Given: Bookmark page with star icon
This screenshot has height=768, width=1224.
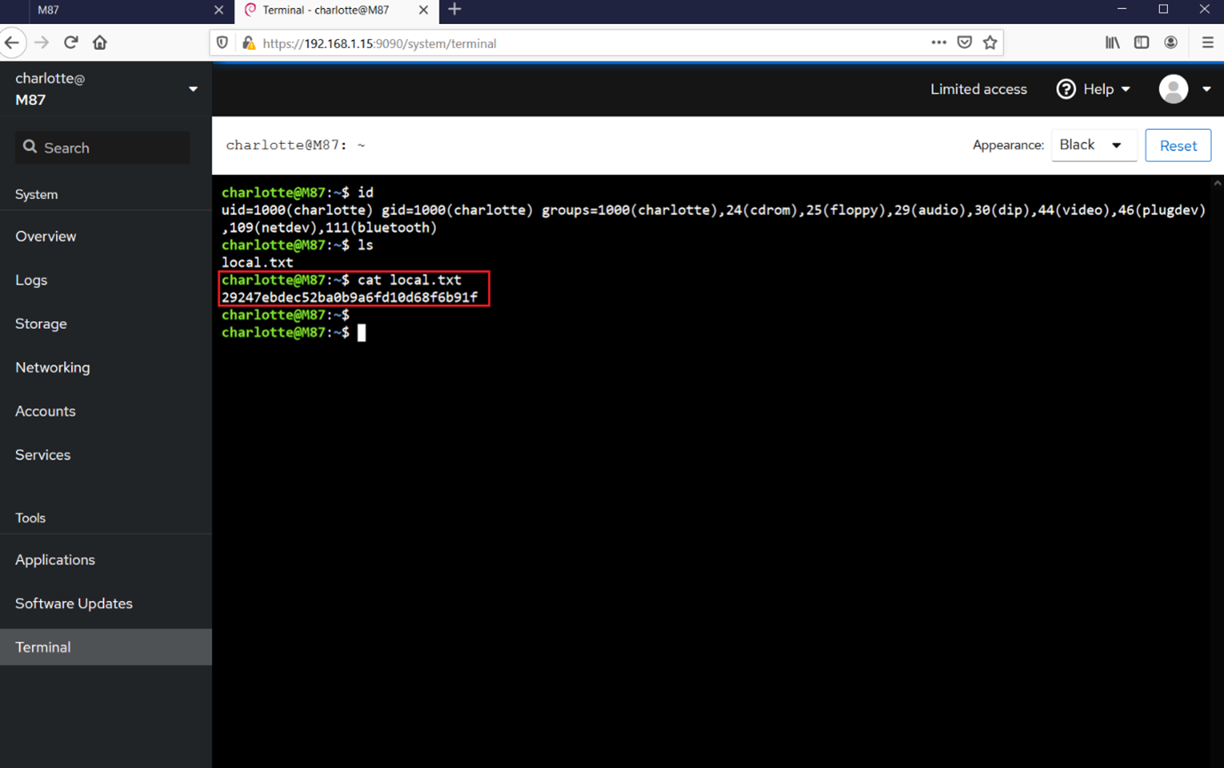Looking at the screenshot, I should (990, 43).
